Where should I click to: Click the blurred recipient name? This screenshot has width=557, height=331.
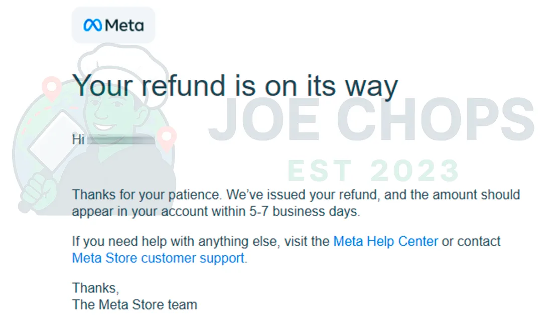(x=120, y=139)
